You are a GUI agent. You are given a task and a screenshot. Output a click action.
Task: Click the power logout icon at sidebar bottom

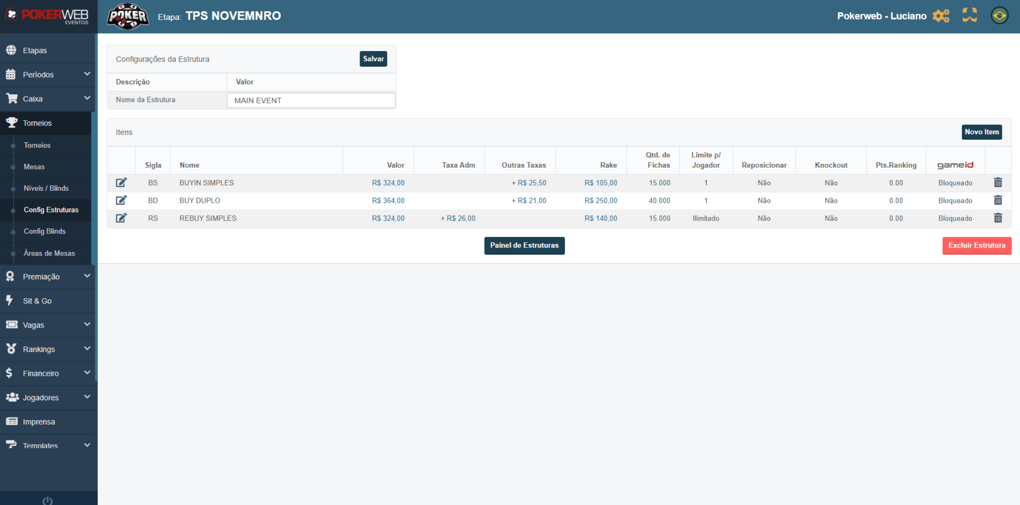[x=47, y=501]
